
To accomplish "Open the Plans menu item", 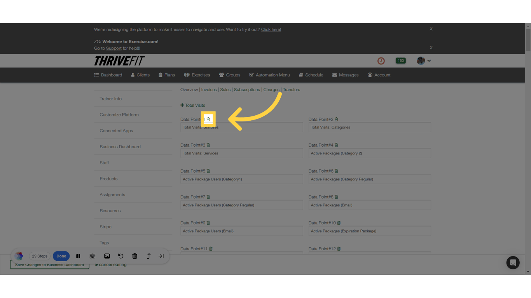I will click(x=167, y=75).
